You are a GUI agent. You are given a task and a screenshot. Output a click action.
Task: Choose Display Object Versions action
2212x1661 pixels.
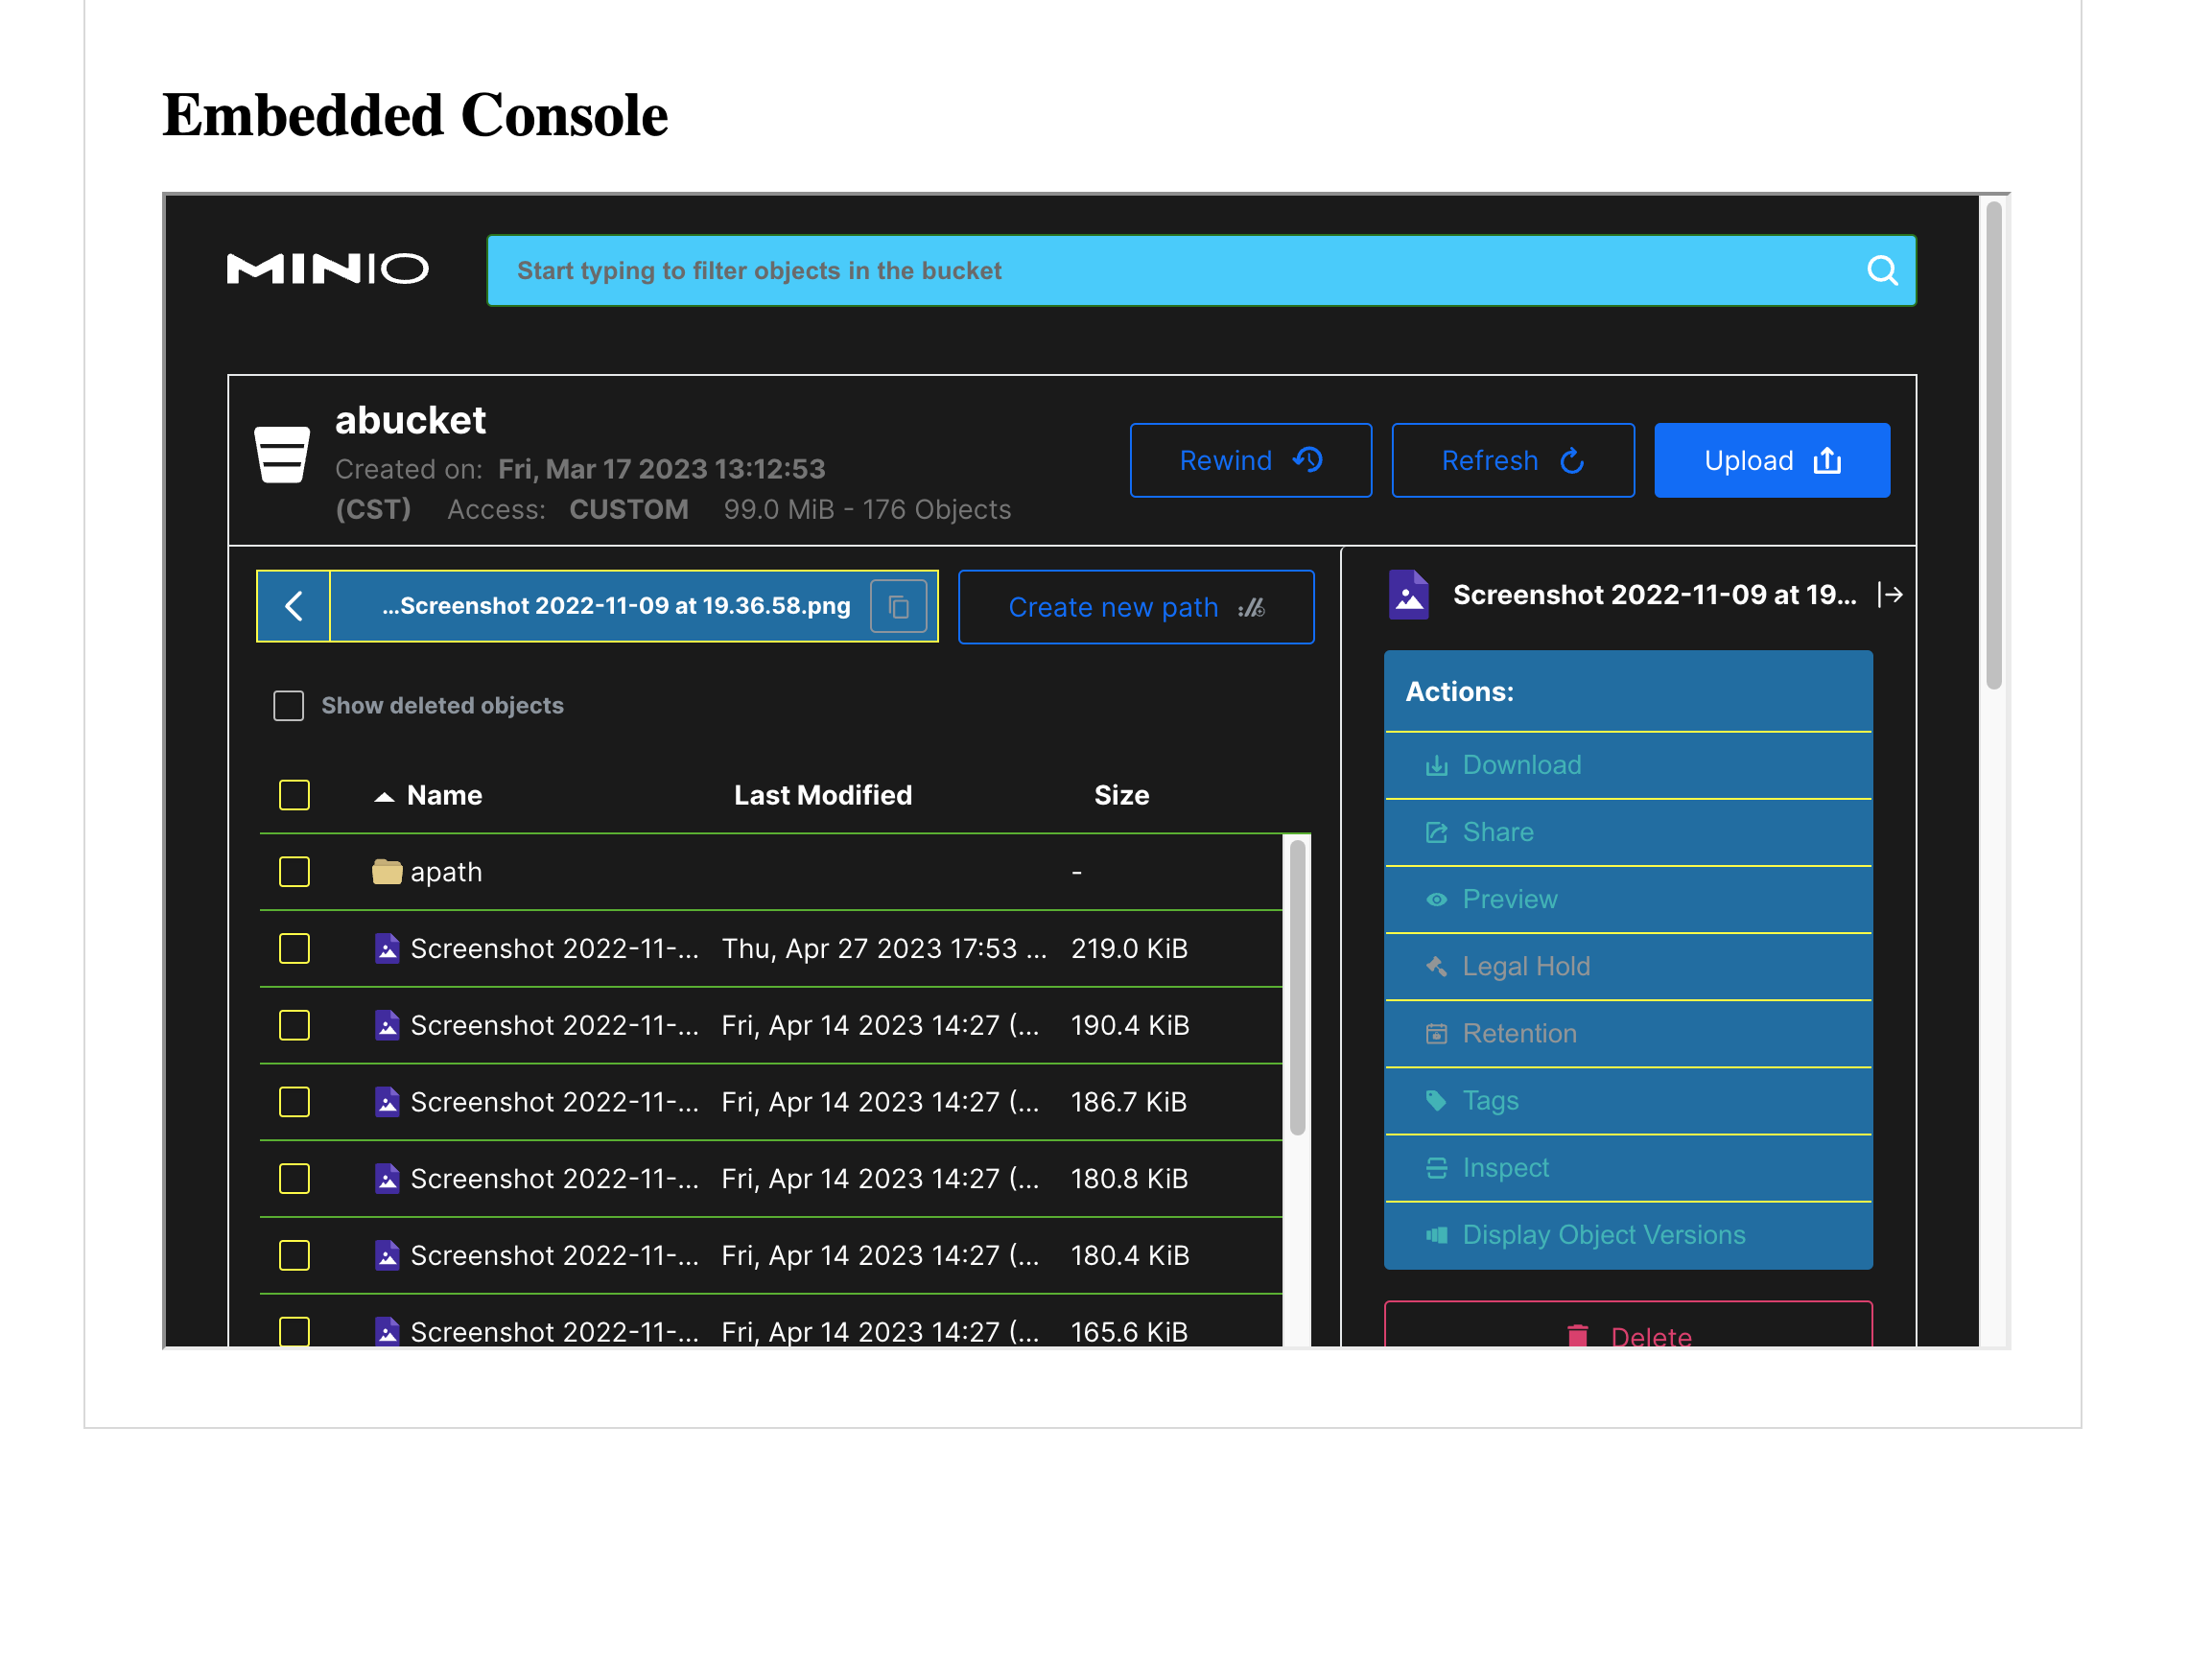pyautogui.click(x=1628, y=1235)
